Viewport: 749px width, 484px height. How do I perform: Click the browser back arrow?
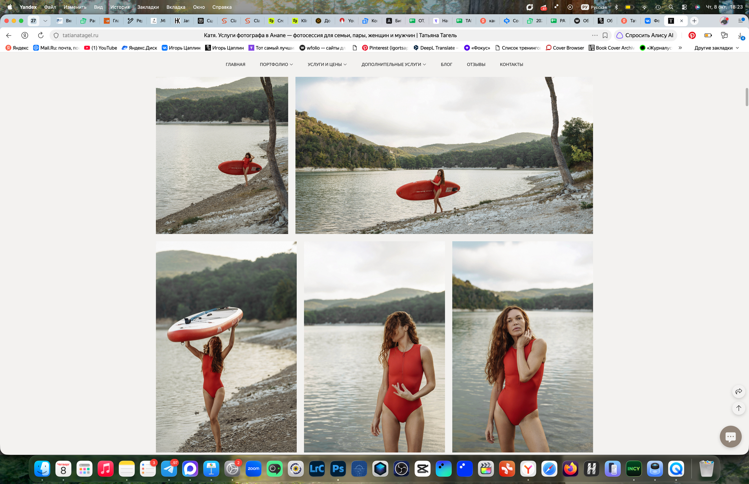(9, 35)
